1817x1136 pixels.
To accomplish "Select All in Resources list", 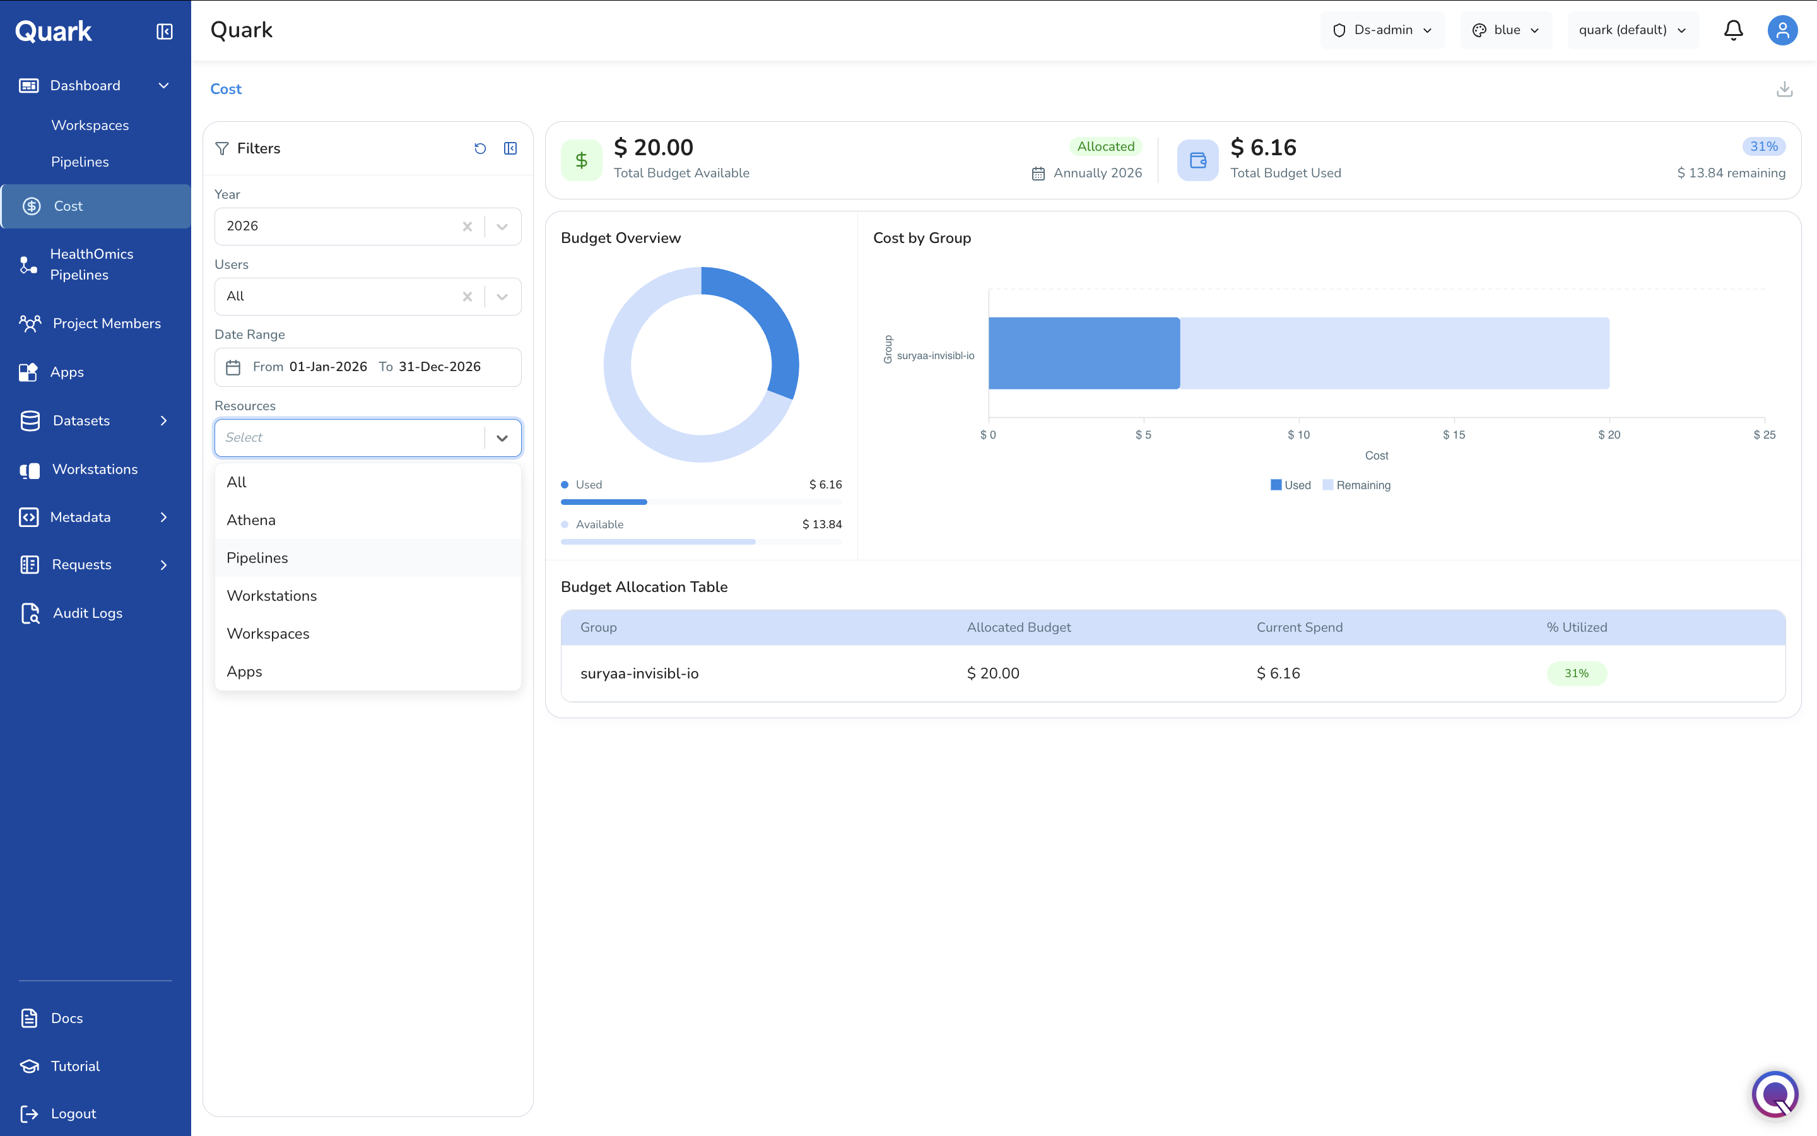I will [x=368, y=482].
